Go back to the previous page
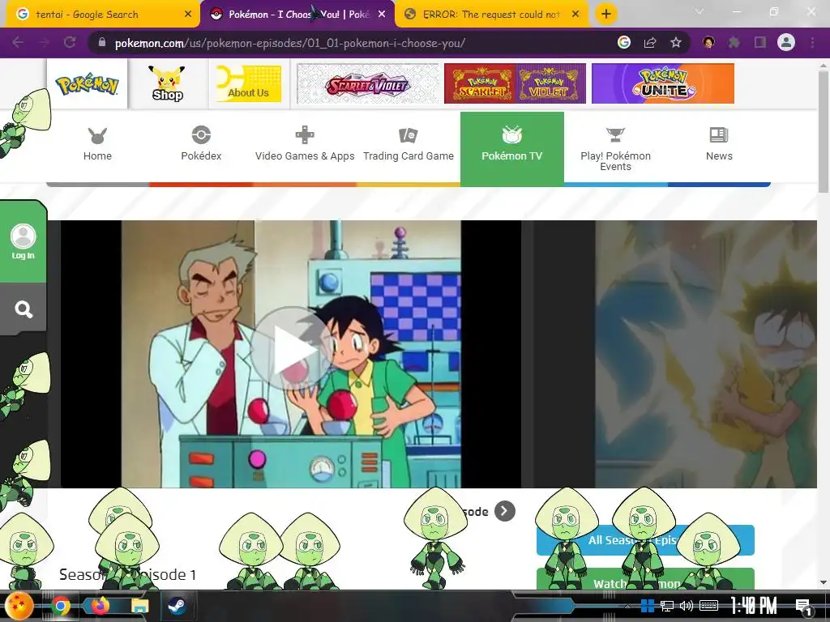The image size is (830, 622). point(18,42)
